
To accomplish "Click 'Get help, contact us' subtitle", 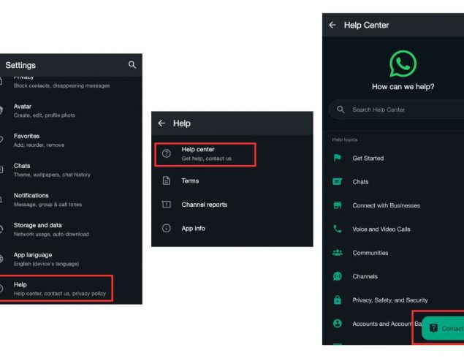I will [206, 159].
